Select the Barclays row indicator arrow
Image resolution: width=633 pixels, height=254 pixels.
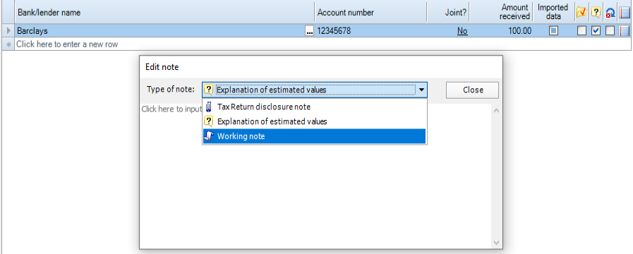8,30
